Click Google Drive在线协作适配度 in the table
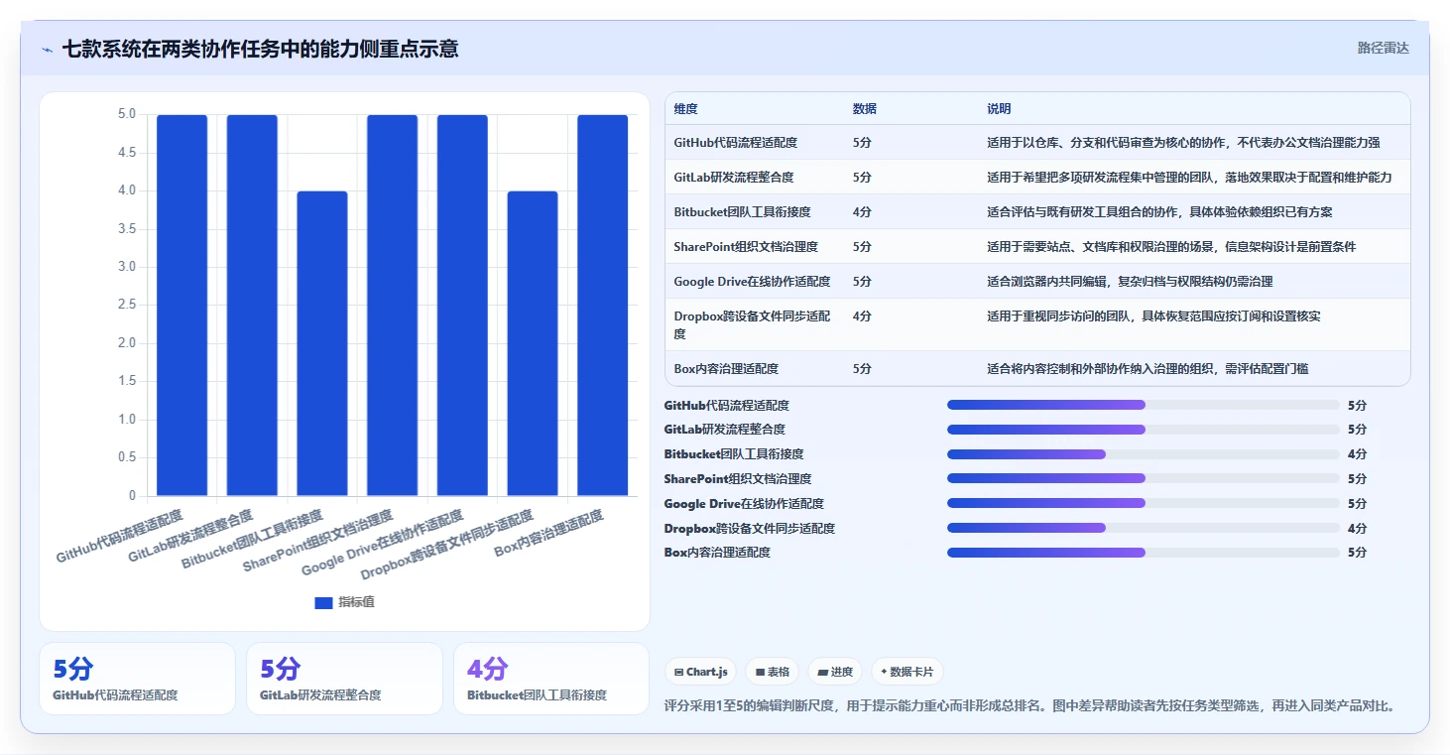The width and height of the screenshot is (1450, 755). [x=752, y=282]
